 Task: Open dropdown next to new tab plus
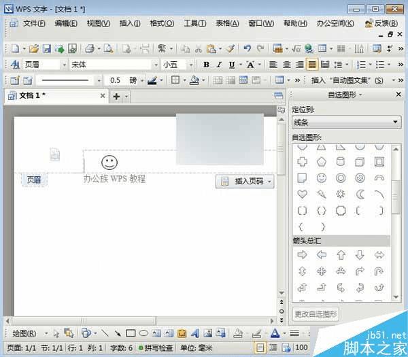pos(126,97)
